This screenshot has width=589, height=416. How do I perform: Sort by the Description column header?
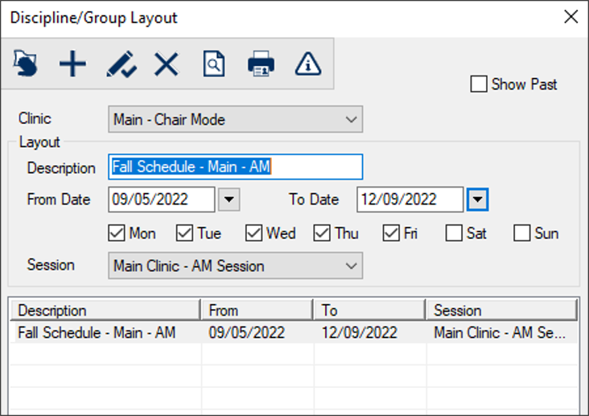[x=105, y=311]
